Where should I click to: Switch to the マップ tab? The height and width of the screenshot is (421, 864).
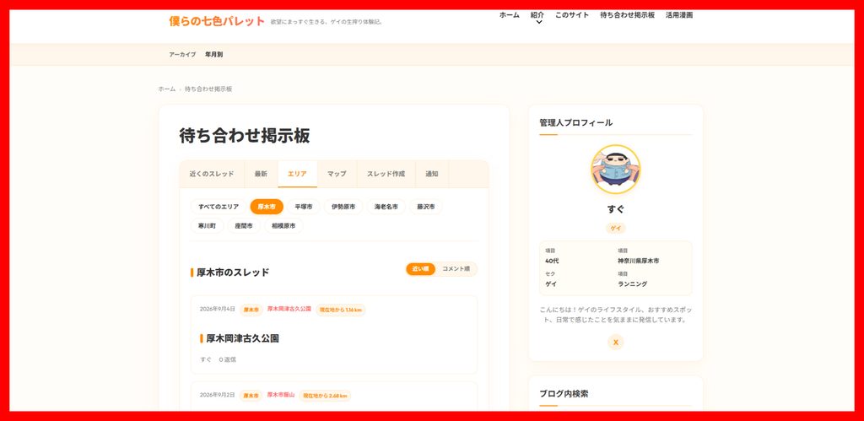pyautogui.click(x=337, y=174)
